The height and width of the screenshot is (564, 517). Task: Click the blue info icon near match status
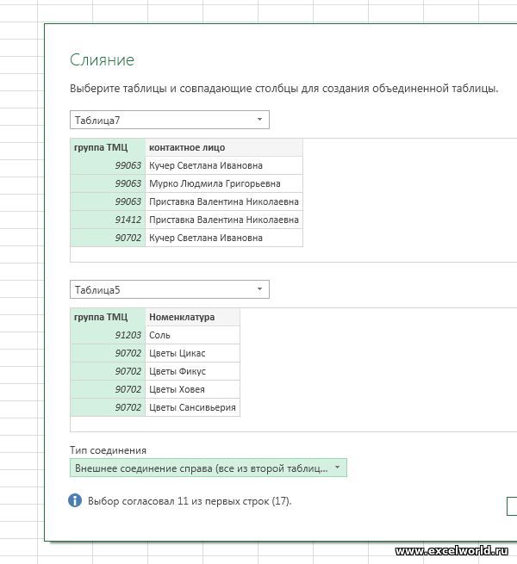point(75,500)
